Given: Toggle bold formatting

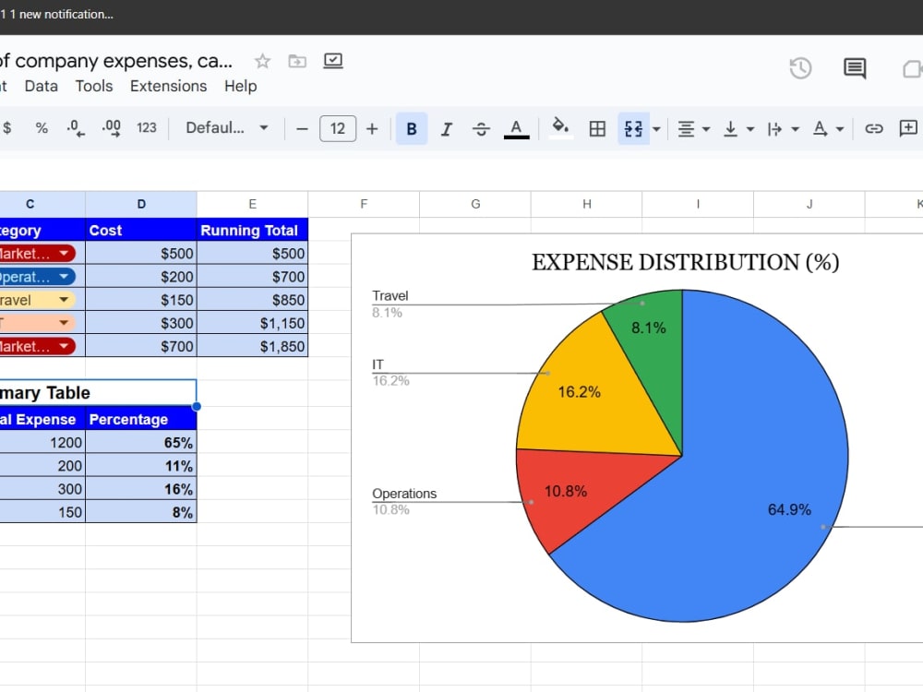Looking at the screenshot, I should coord(412,129).
